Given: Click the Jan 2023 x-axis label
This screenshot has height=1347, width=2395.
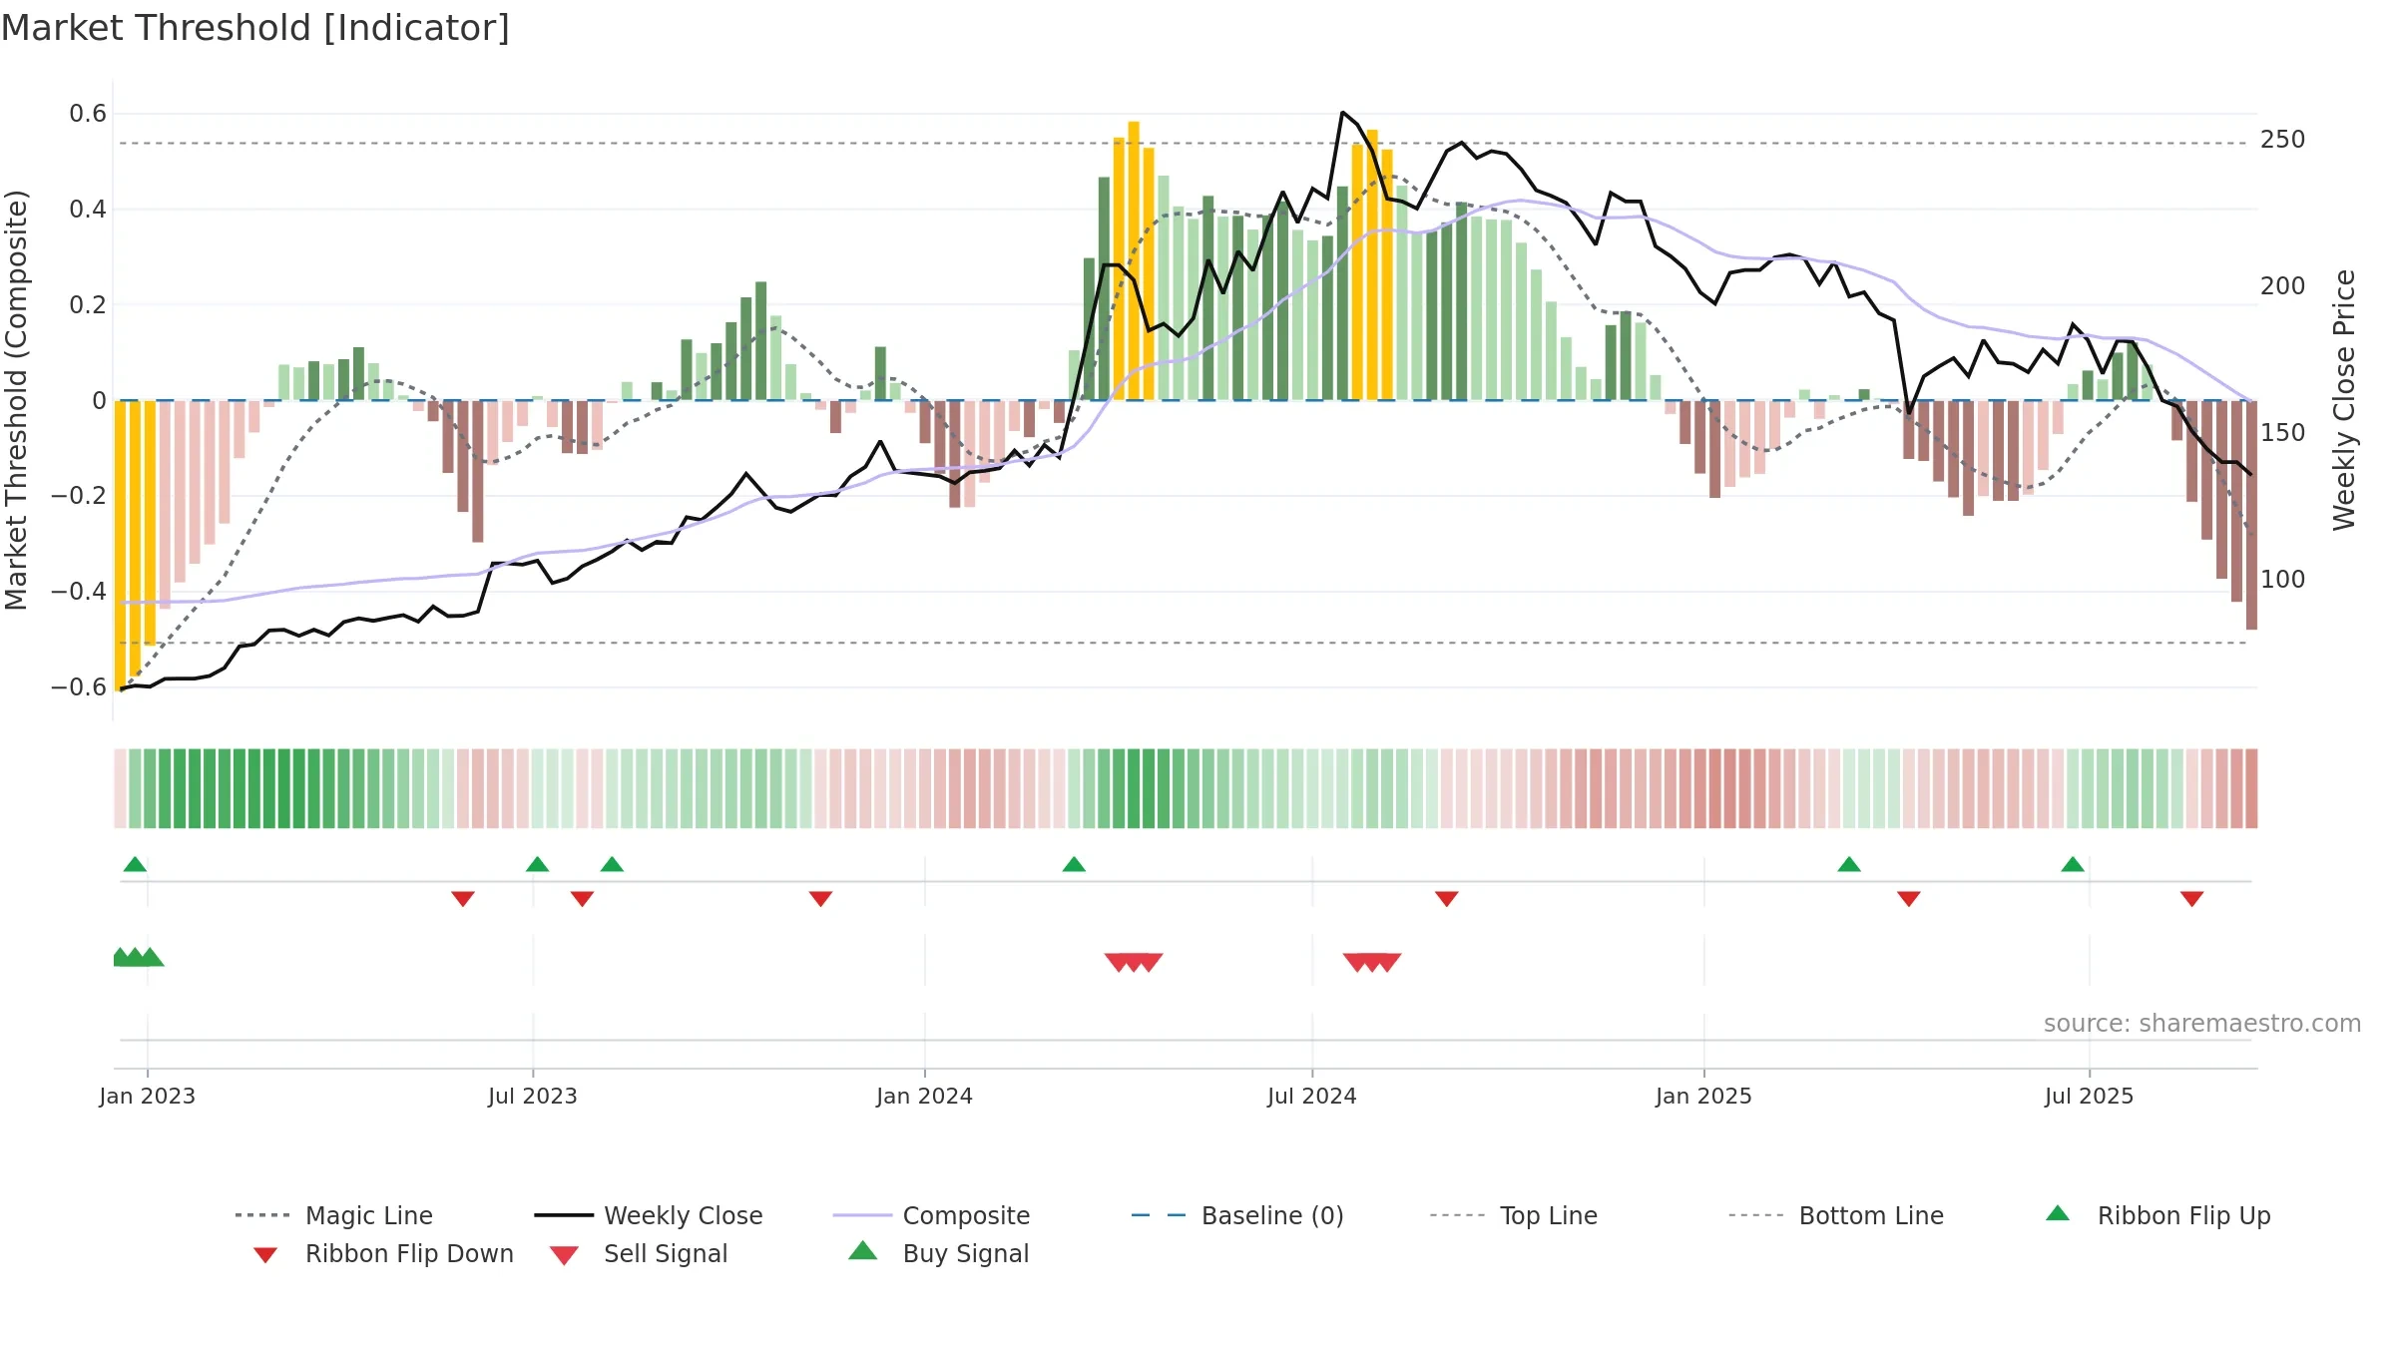Looking at the screenshot, I should pyautogui.click(x=148, y=1096).
